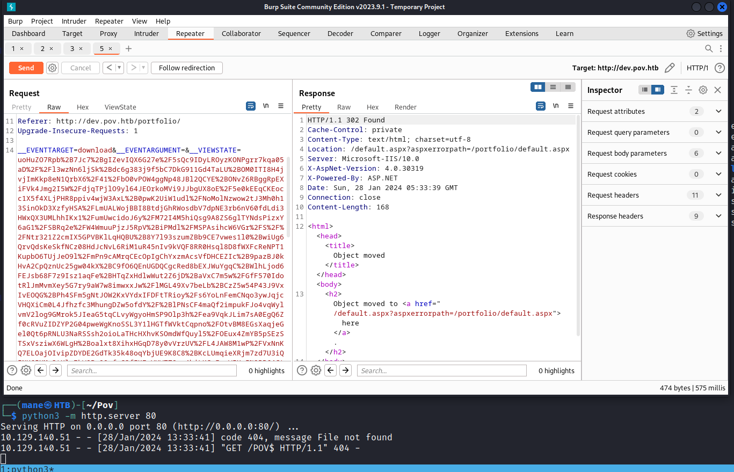
Task: Add a new Repeater tab with plus icon
Action: click(128, 49)
